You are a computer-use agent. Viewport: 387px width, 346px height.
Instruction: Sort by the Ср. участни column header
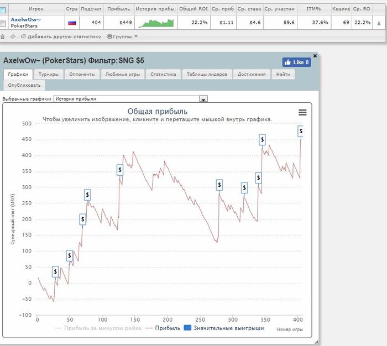(280, 9)
